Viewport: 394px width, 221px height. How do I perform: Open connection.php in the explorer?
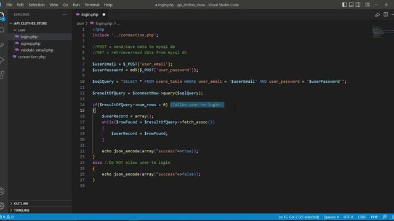31,57
